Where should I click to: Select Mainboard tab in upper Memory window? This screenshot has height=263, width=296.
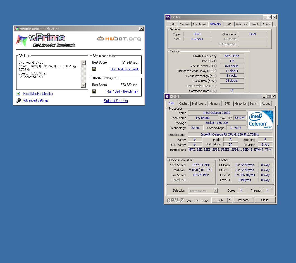(200, 24)
